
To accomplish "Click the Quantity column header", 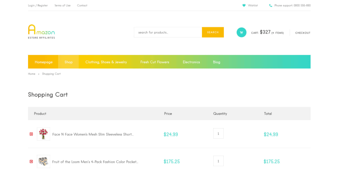I will (x=220, y=113).
